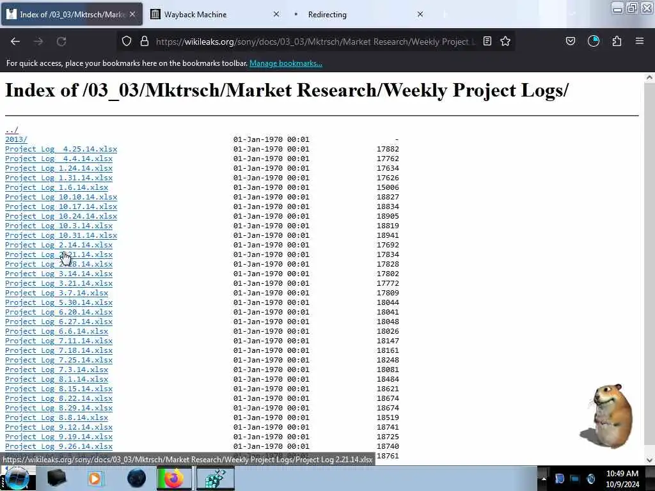
Task: Click the forward navigation arrow
Action: coord(38,42)
